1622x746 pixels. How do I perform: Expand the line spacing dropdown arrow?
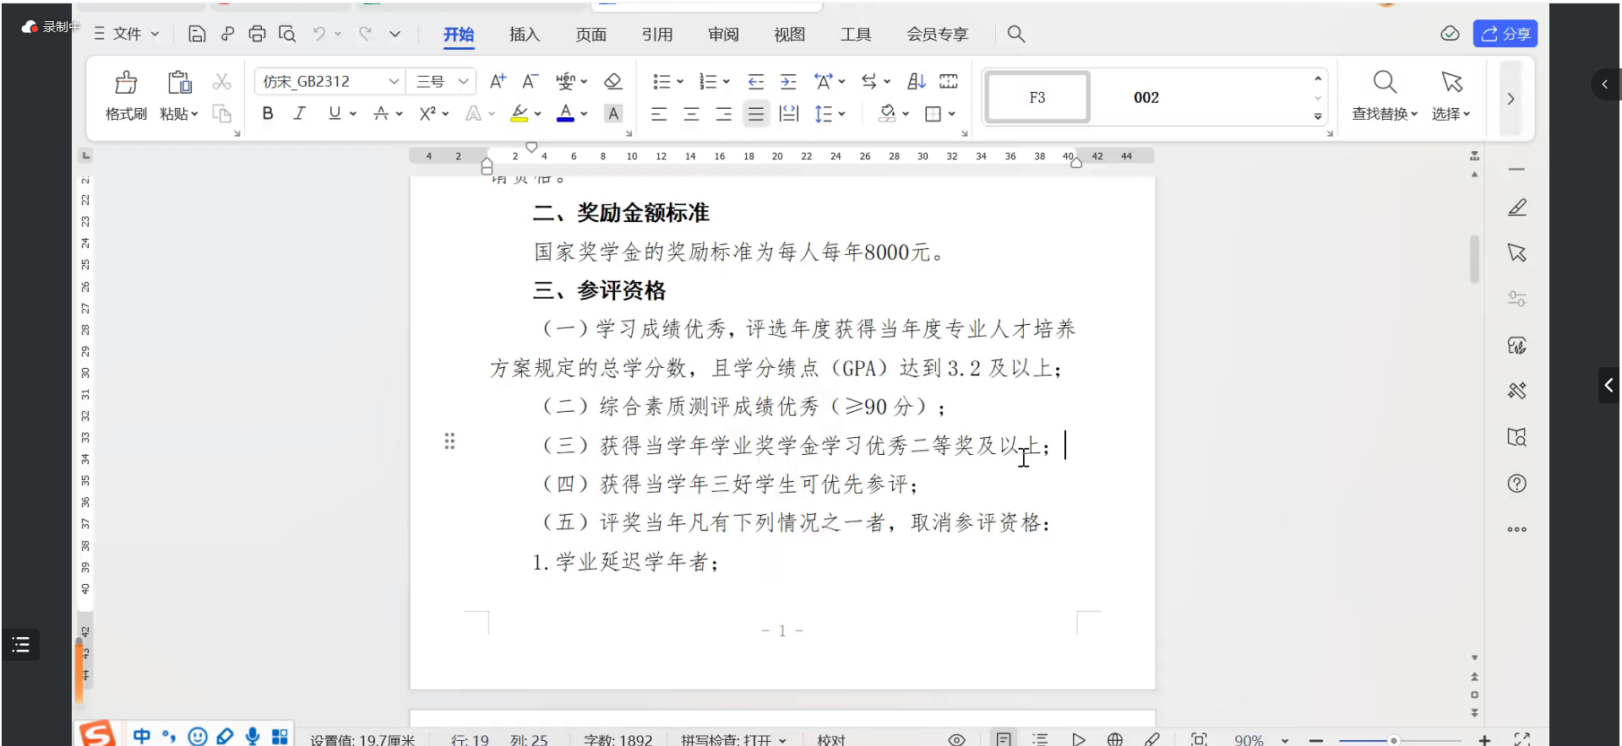(842, 114)
